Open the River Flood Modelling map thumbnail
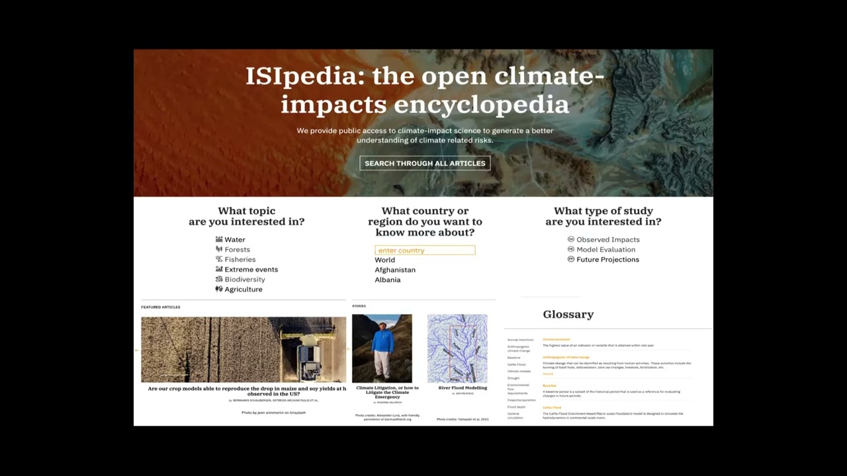The width and height of the screenshot is (847, 476). tap(457, 348)
